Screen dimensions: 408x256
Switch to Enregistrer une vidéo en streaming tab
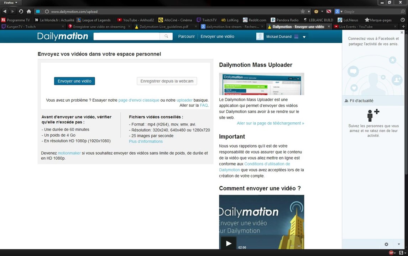tap(99, 27)
